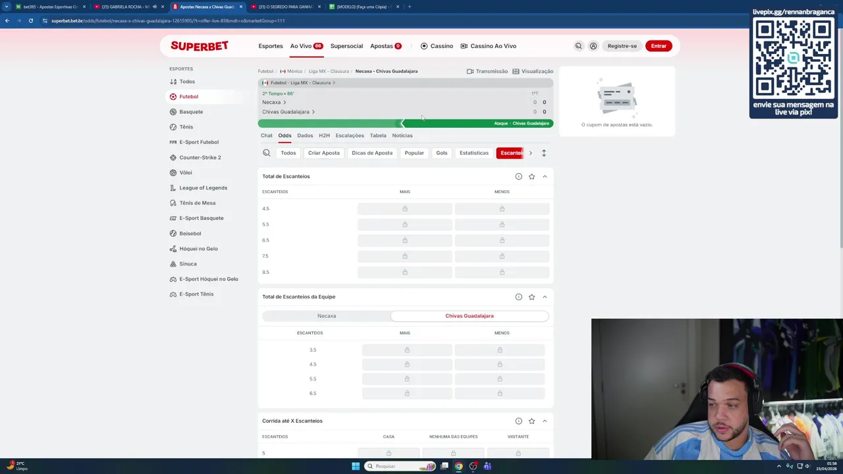Open Esportes in the top navigation
843x474 pixels.
[x=271, y=46]
